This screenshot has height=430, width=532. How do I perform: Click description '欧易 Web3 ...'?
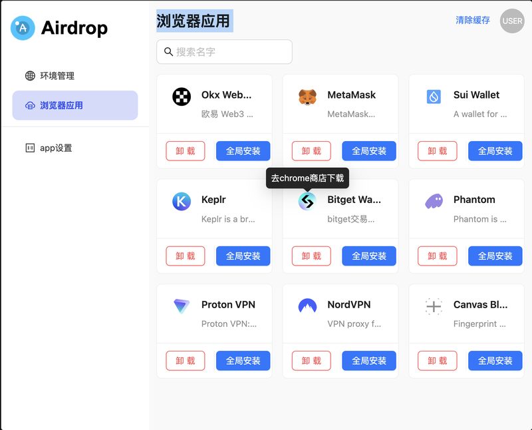click(x=227, y=114)
